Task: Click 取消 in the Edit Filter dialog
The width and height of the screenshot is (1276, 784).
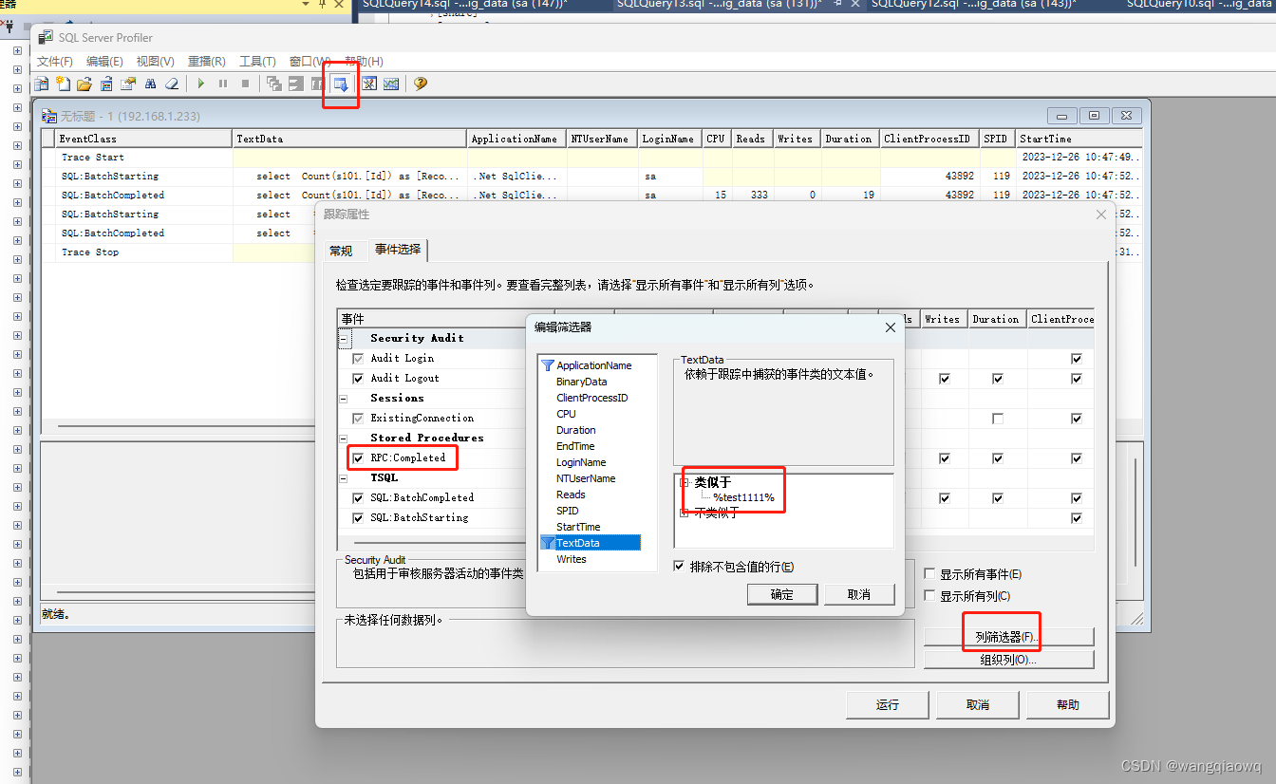Action: click(x=859, y=594)
